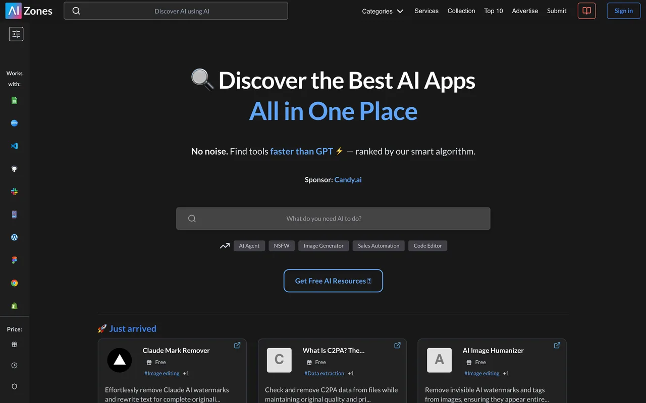Filter by Chrome integration
Screen dimensions: 646x403
coord(14,283)
